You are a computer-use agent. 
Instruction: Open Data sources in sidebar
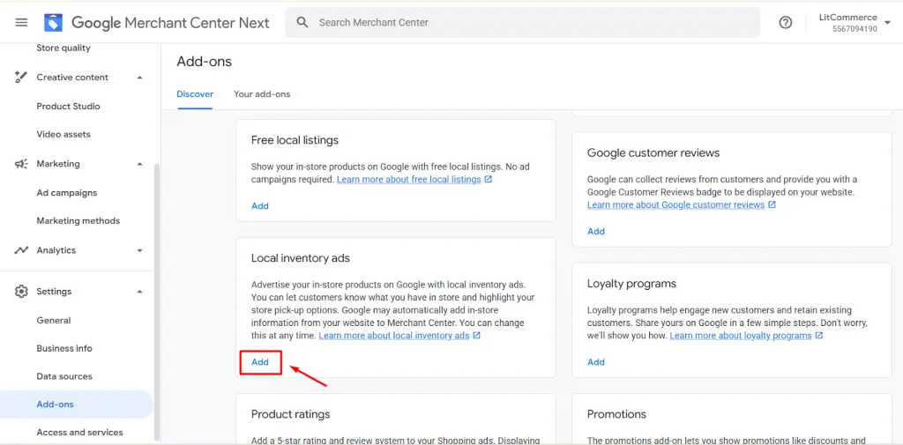click(x=64, y=376)
